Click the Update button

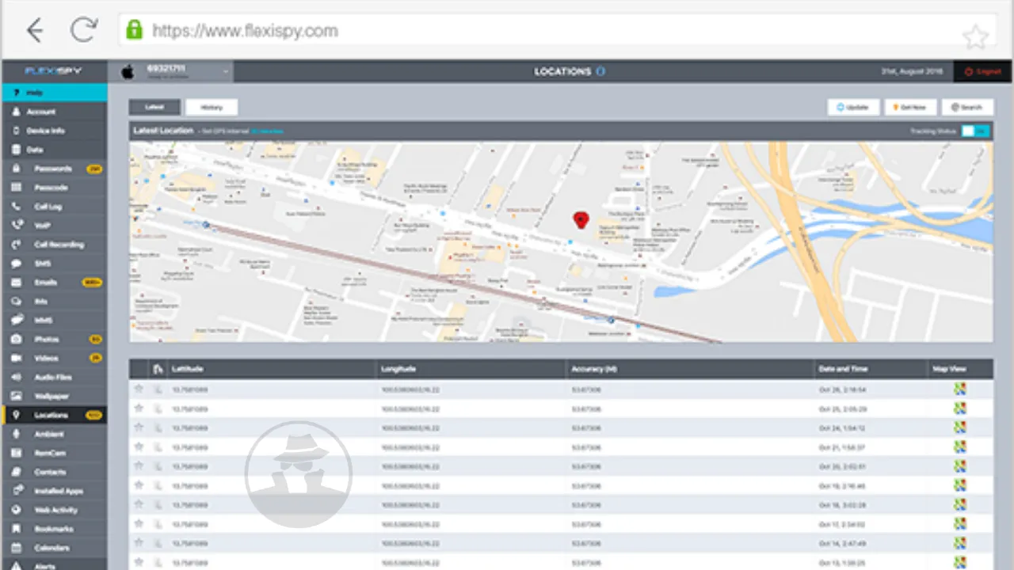[854, 107]
